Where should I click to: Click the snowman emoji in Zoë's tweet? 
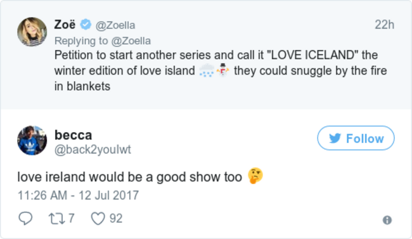pos(223,70)
